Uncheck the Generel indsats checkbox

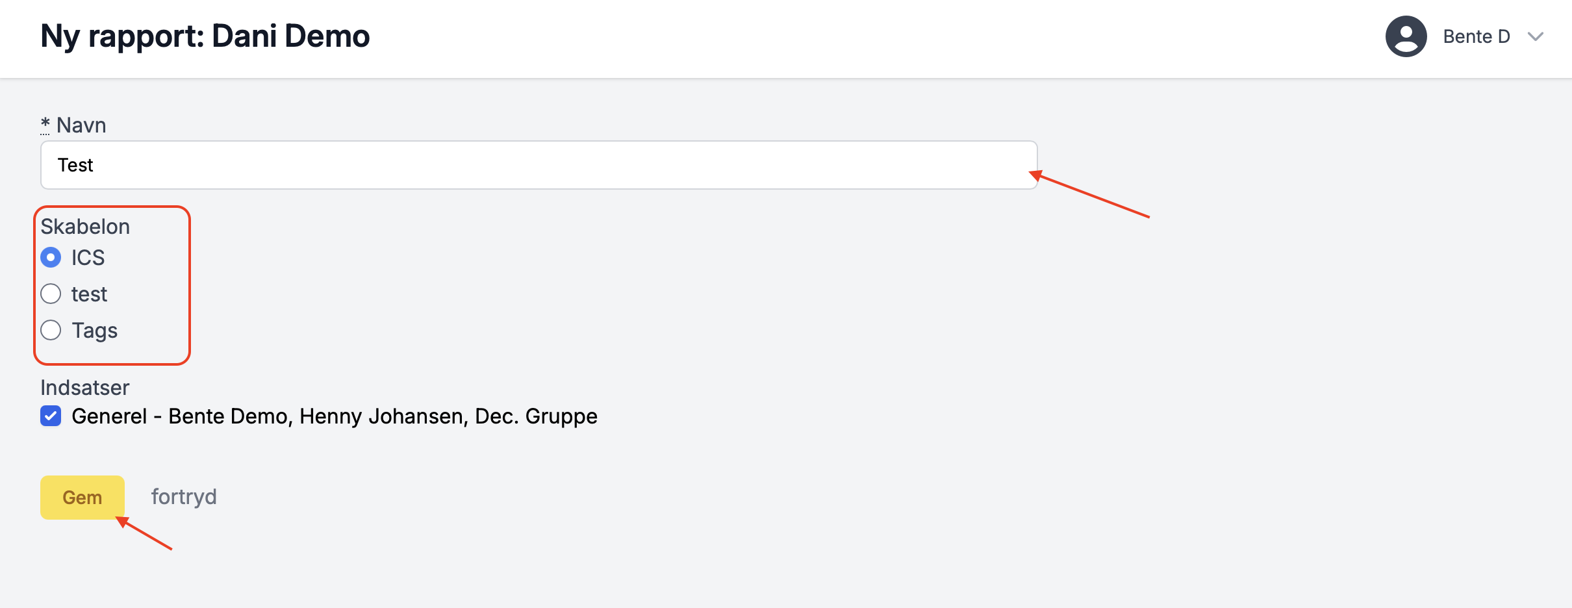[51, 416]
